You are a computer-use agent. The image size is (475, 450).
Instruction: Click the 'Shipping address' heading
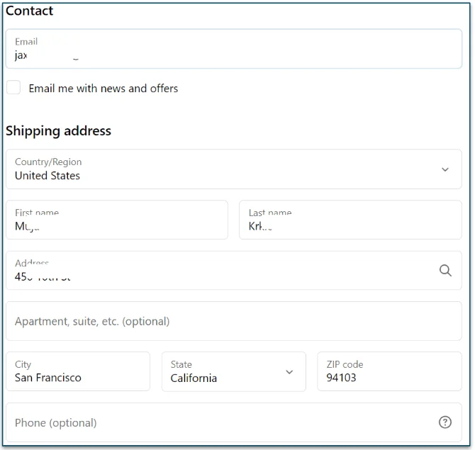[x=59, y=131]
